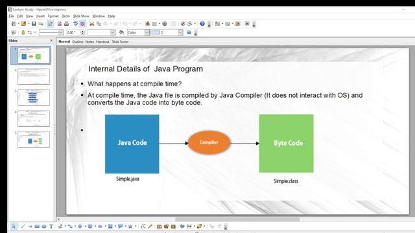Switch to the Notes view tab

(89, 41)
